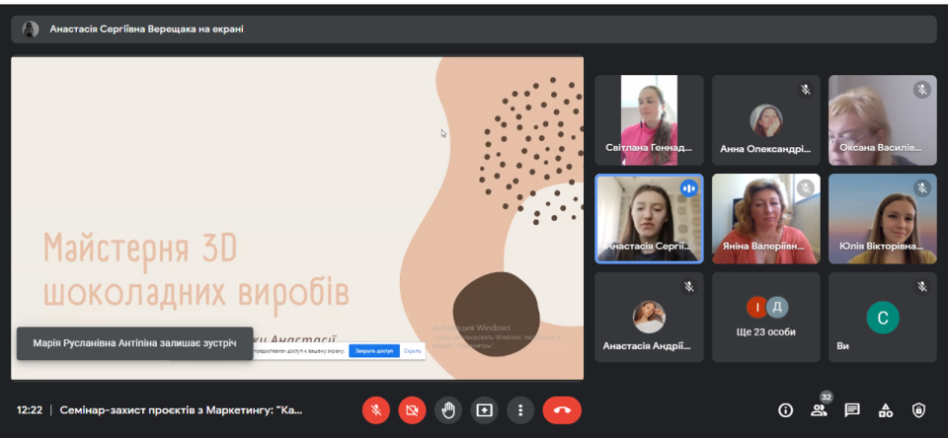Leave the call with red hang-up button

(x=562, y=410)
